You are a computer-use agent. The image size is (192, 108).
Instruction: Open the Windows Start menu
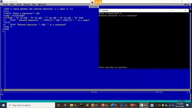pos(3,105)
